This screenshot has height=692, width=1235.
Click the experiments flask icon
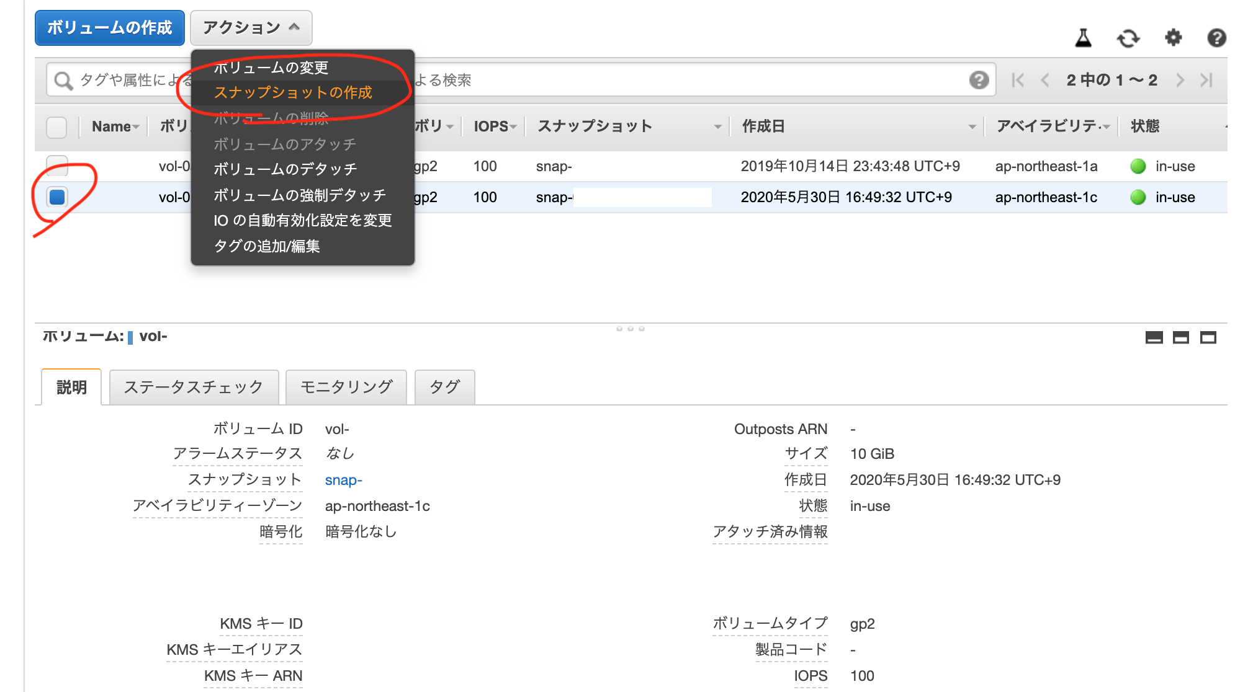pyautogui.click(x=1084, y=37)
